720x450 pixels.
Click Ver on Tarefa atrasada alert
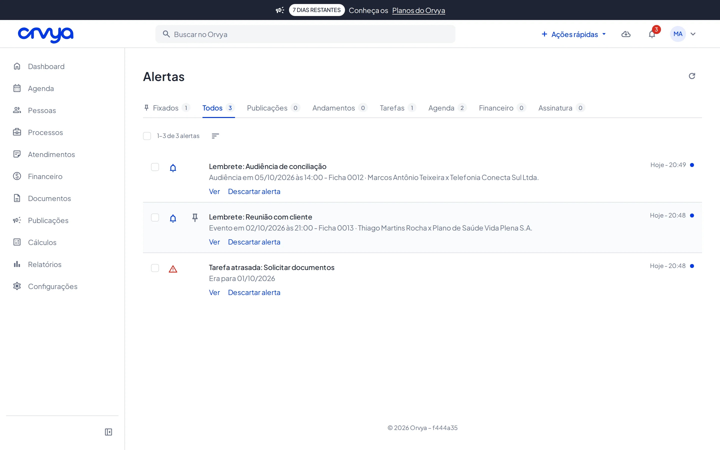click(214, 292)
